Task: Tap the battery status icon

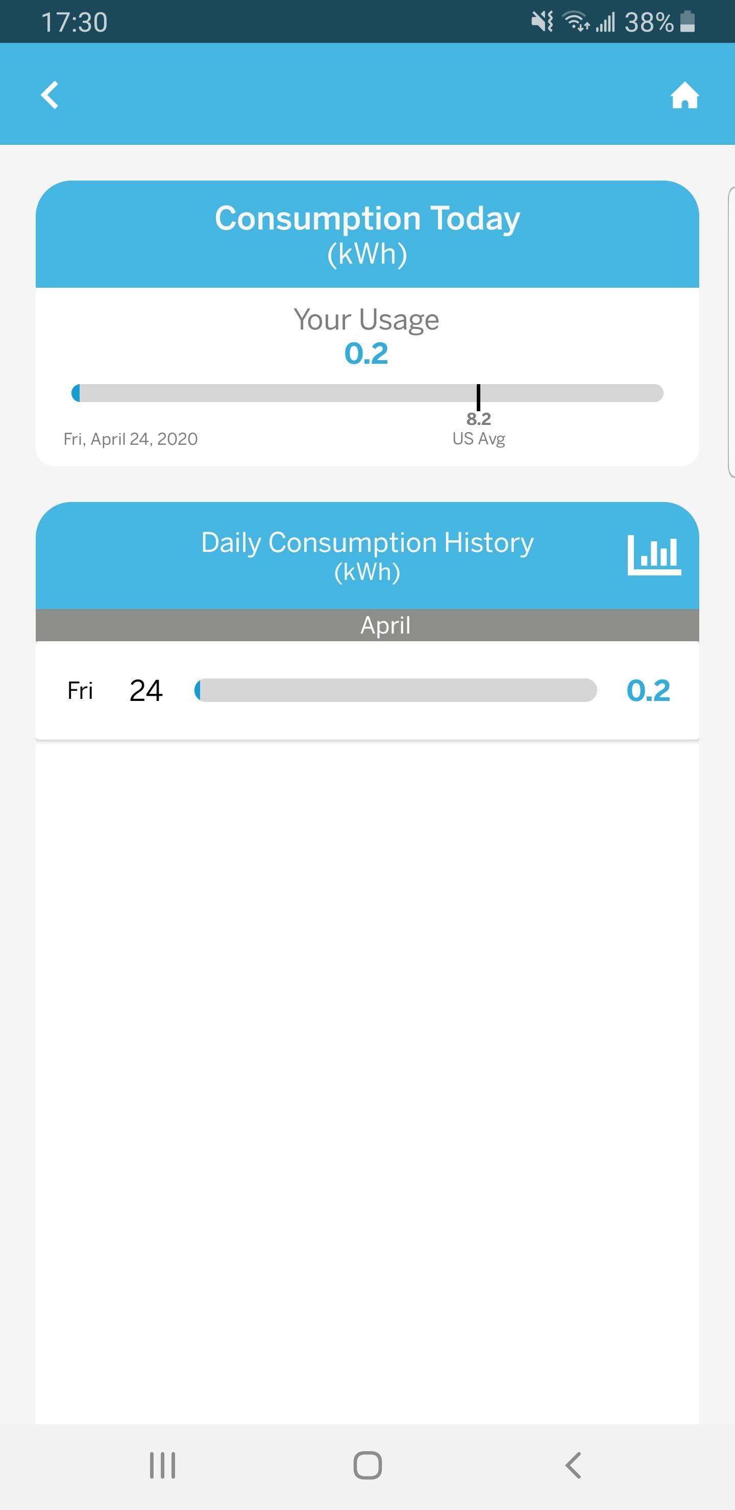Action: click(688, 22)
